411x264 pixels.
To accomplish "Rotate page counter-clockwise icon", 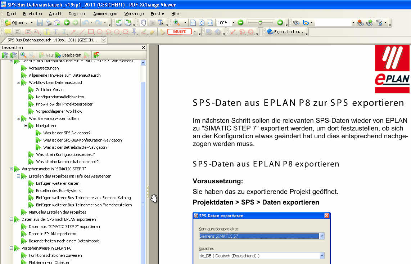I will tap(119, 23).
